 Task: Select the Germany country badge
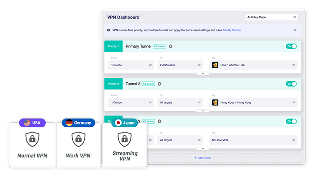78,123
